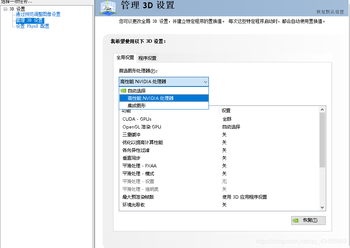Choose 自动选择 from the processor list
The image size is (350, 248).
tap(164, 91)
